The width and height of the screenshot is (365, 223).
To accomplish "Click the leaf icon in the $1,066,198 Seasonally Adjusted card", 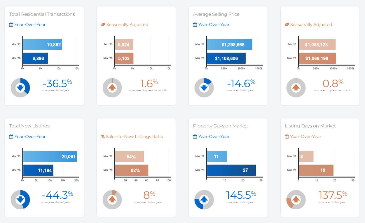I will coord(287,25).
